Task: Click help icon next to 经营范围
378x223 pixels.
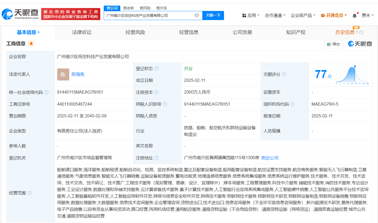Action: pyautogui.click(x=29, y=193)
